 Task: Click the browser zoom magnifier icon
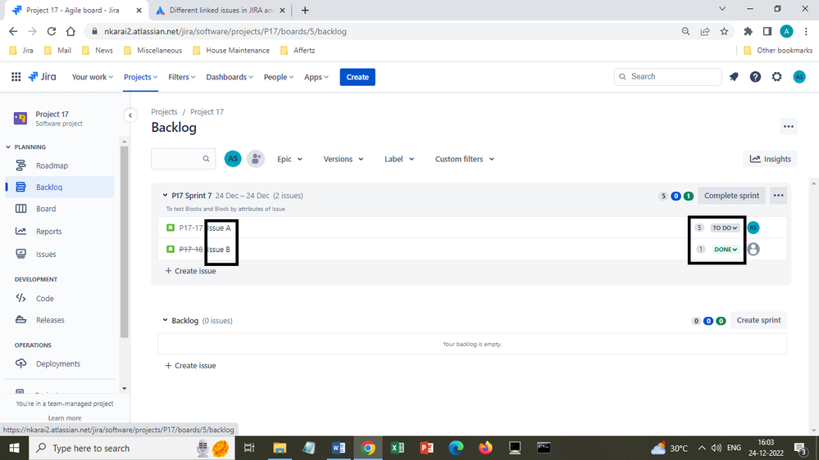[685, 31]
